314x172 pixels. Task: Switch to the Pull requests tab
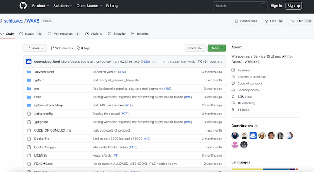click(x=64, y=34)
